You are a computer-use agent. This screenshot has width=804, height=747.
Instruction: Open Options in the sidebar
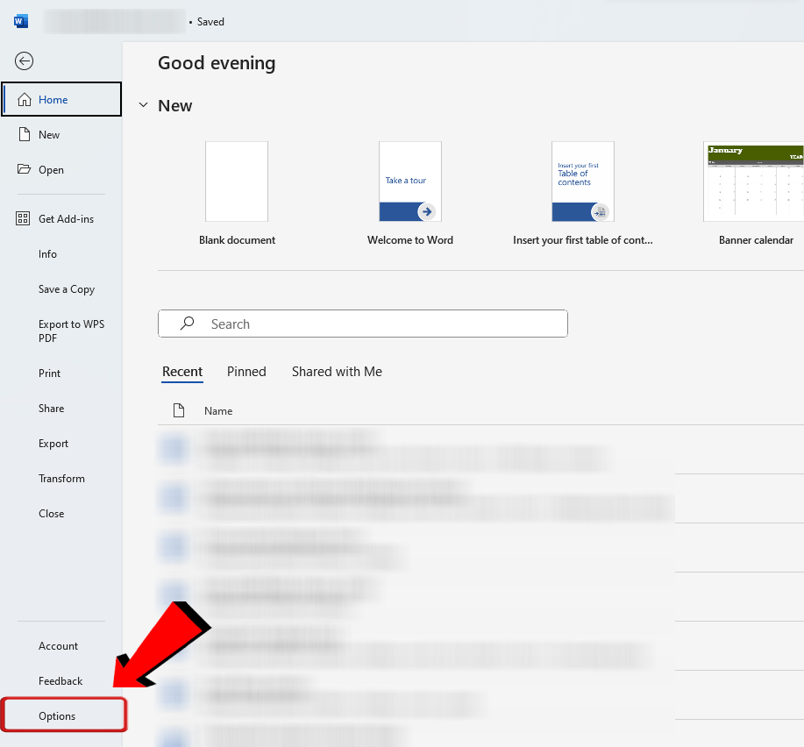(x=57, y=716)
